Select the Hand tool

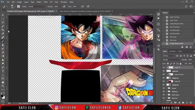(x=3, y=82)
